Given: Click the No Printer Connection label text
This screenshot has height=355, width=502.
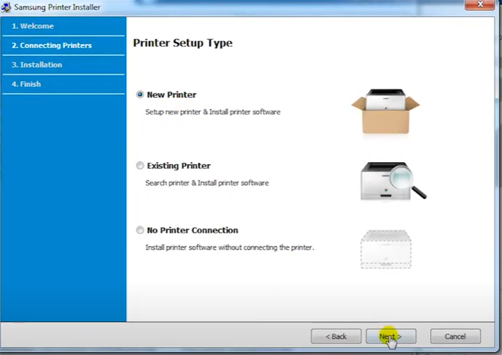Looking at the screenshot, I should click(x=192, y=230).
